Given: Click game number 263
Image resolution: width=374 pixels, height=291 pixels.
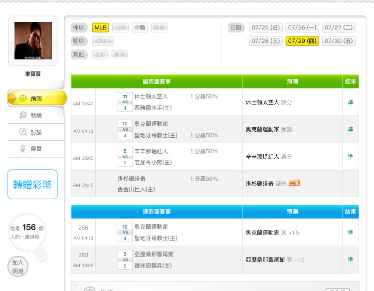Looking at the screenshot, I should [83, 255].
